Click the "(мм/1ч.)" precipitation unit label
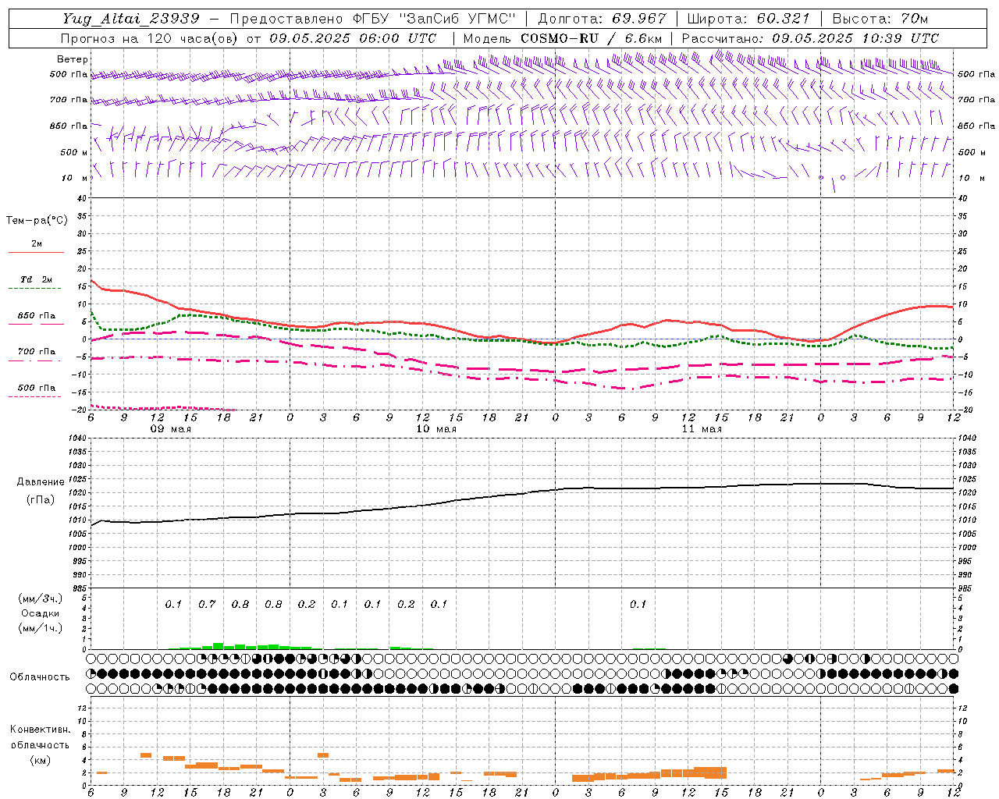The height and width of the screenshot is (799, 999). (x=40, y=628)
